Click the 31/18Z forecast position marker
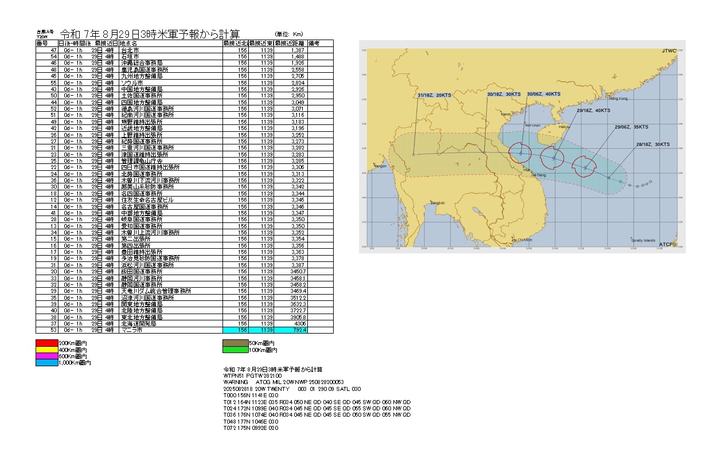This screenshot has width=711, height=466. coord(413,154)
